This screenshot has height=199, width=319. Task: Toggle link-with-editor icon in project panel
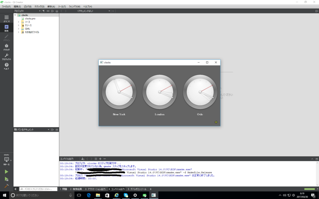pos(48,11)
